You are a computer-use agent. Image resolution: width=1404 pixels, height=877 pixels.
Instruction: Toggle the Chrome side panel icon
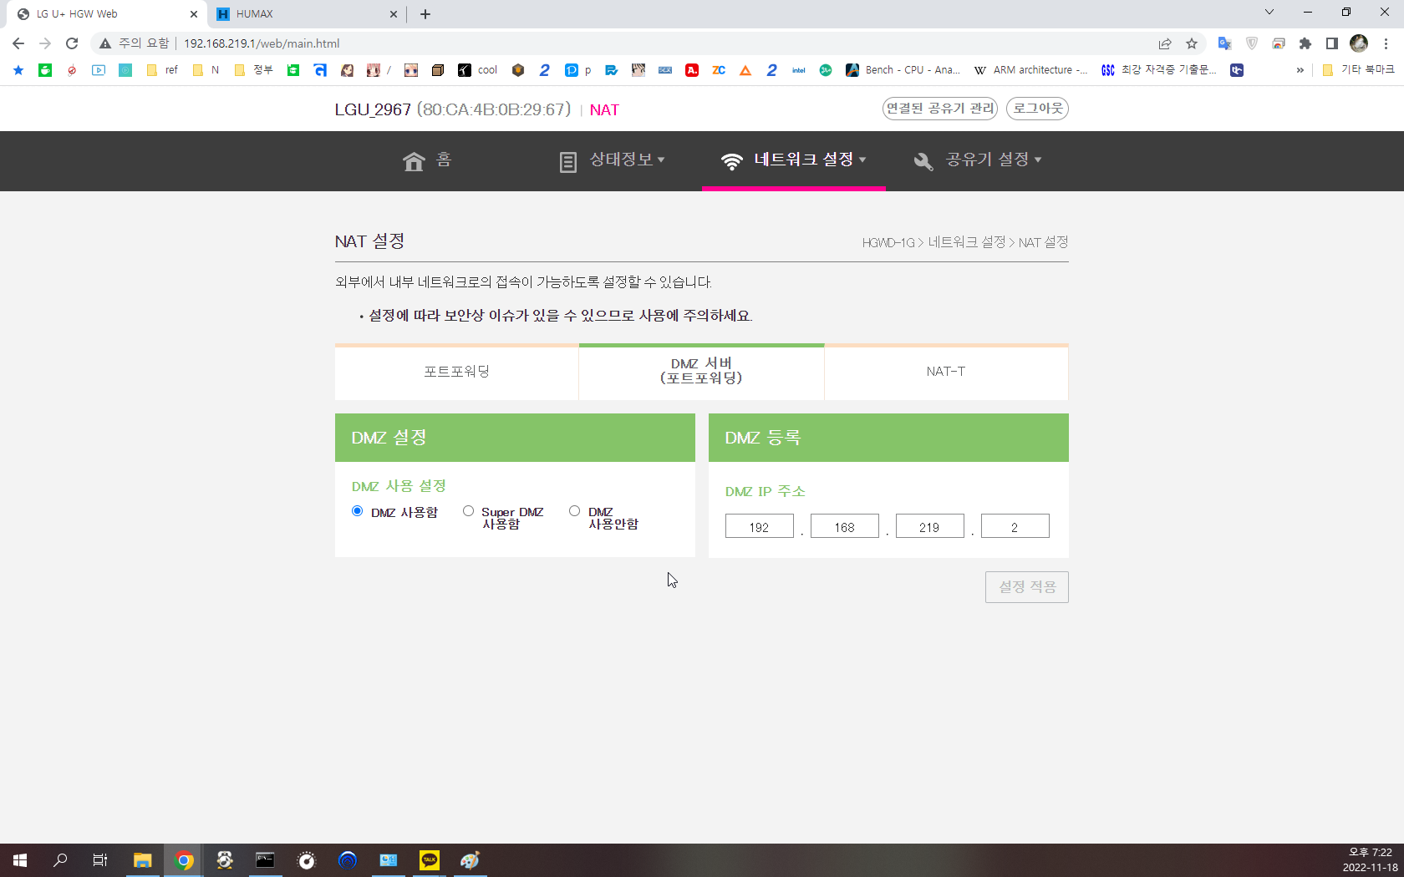(x=1332, y=43)
